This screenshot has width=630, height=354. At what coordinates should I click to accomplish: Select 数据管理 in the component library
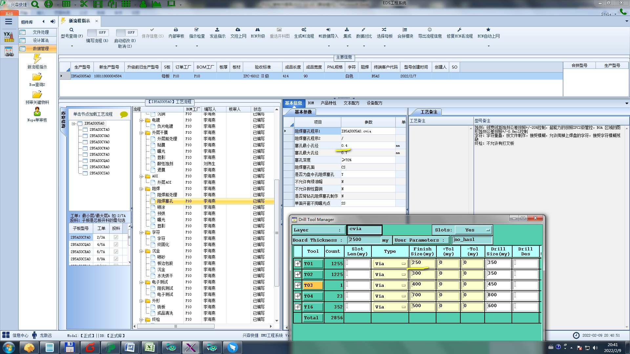point(40,49)
